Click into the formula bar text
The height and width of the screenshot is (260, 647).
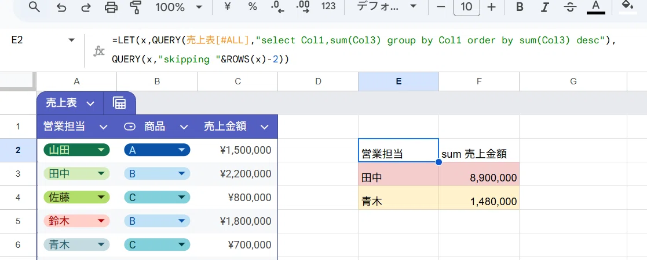pos(363,50)
